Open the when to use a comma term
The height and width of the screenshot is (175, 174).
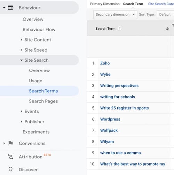point(120,153)
